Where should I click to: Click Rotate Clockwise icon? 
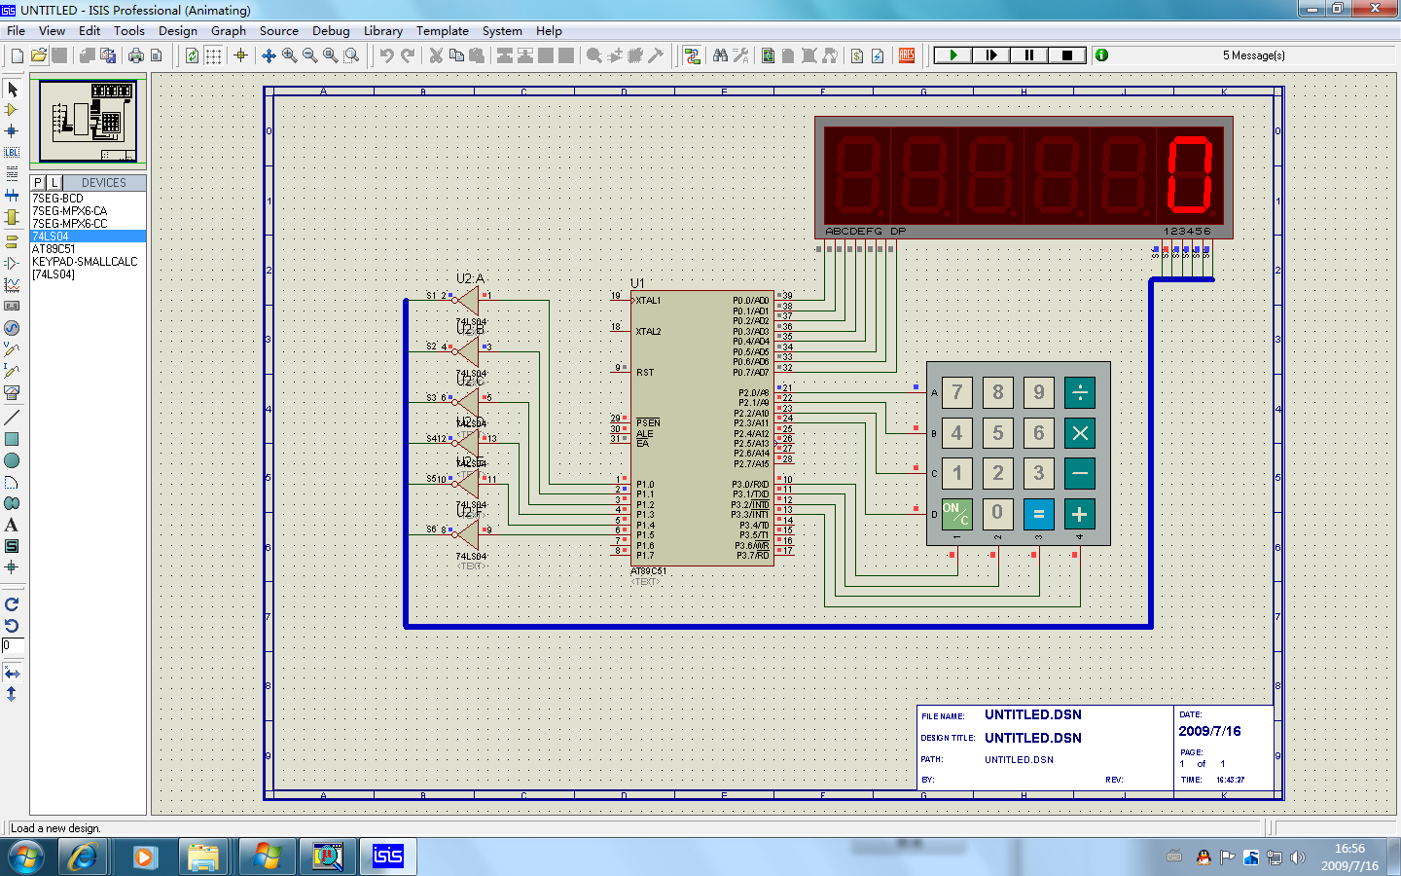(x=12, y=604)
